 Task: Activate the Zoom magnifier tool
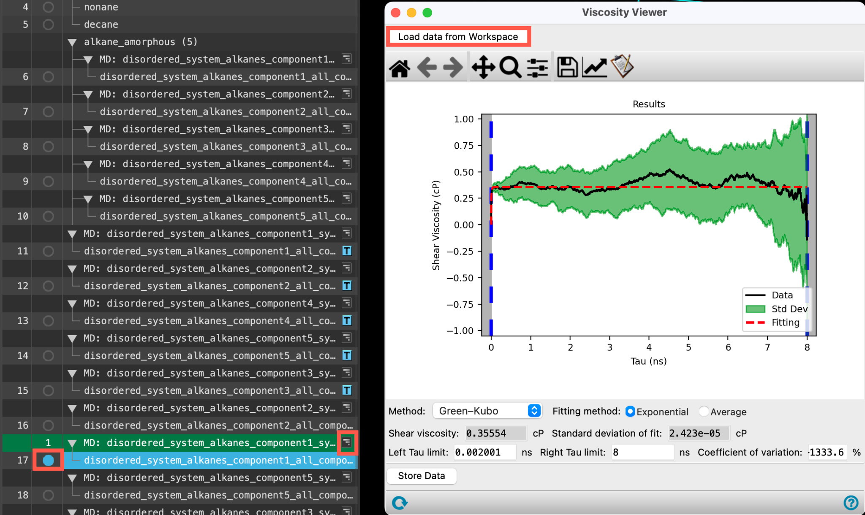pos(510,68)
